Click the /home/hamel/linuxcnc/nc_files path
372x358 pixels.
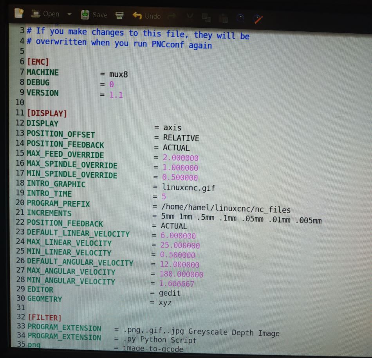[x=226, y=209]
